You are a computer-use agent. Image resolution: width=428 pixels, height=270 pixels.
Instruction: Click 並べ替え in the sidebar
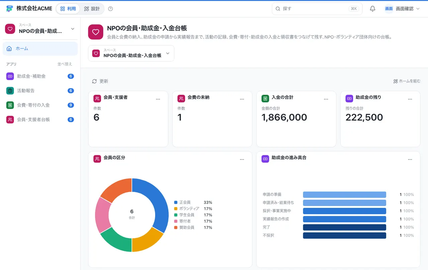click(65, 64)
